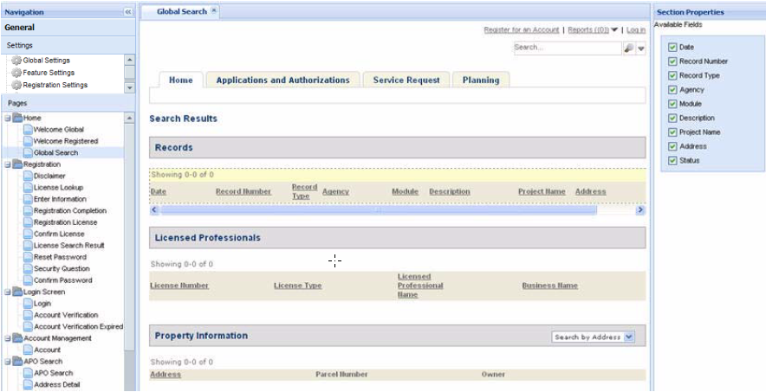Click the search magnifier icon

pos(628,48)
